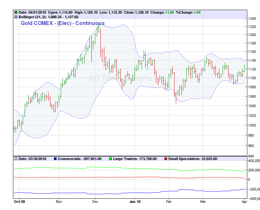260x210 pixels.
Task: Select the Dec label on time axis
Action: pyautogui.click(x=95, y=202)
